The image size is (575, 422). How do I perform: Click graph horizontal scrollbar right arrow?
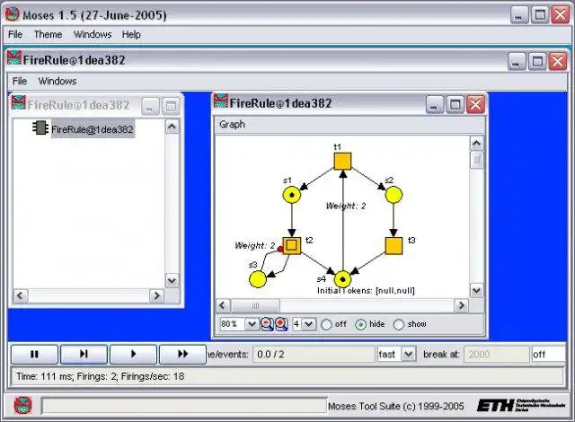[x=461, y=305]
